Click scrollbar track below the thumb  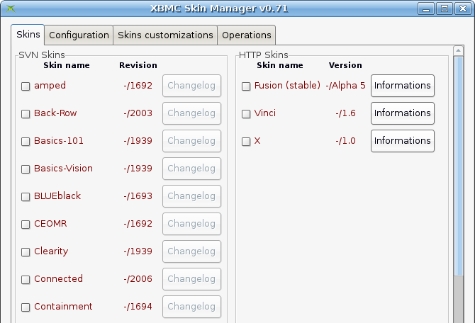tap(458, 299)
